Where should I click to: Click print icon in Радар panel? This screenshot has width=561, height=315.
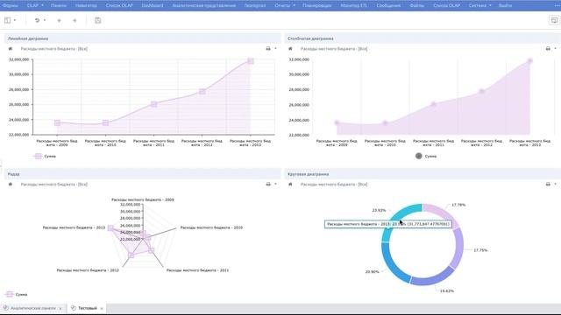pos(268,184)
